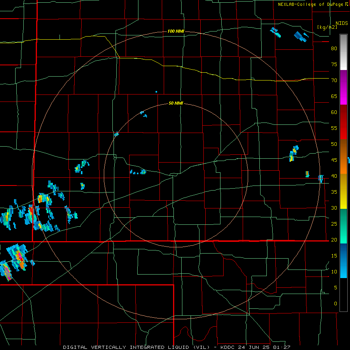Screen dimensions: 350x350
Task: Click the 100 NMI range ring label
Action: (x=176, y=31)
